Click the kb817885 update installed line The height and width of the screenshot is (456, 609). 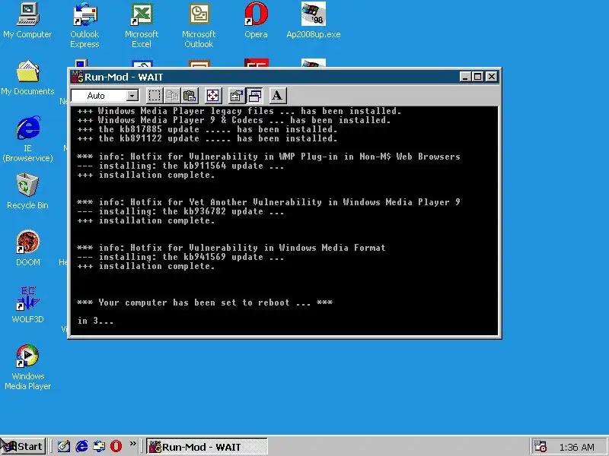tap(207, 129)
